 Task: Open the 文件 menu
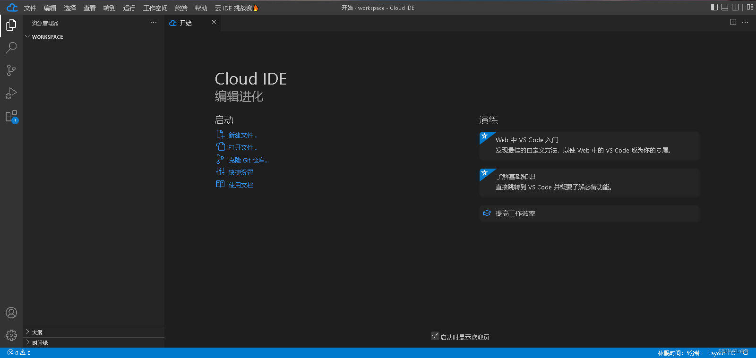[30, 8]
